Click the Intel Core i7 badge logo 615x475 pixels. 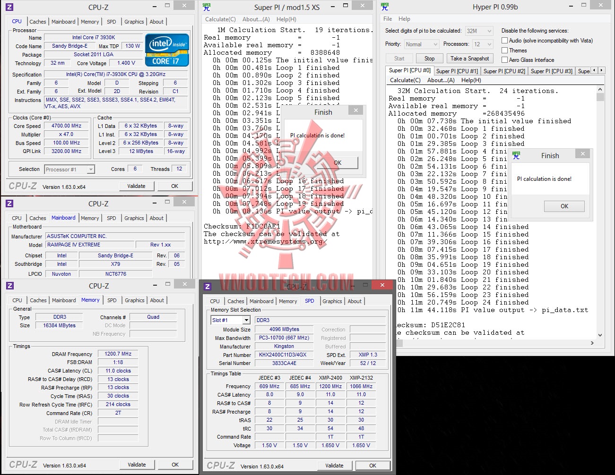tap(167, 50)
